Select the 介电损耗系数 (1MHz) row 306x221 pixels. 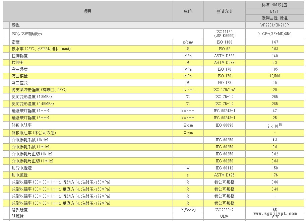154,147
